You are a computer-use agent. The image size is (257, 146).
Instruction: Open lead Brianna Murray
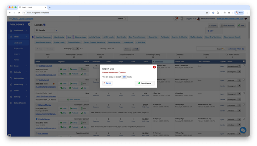44,105
